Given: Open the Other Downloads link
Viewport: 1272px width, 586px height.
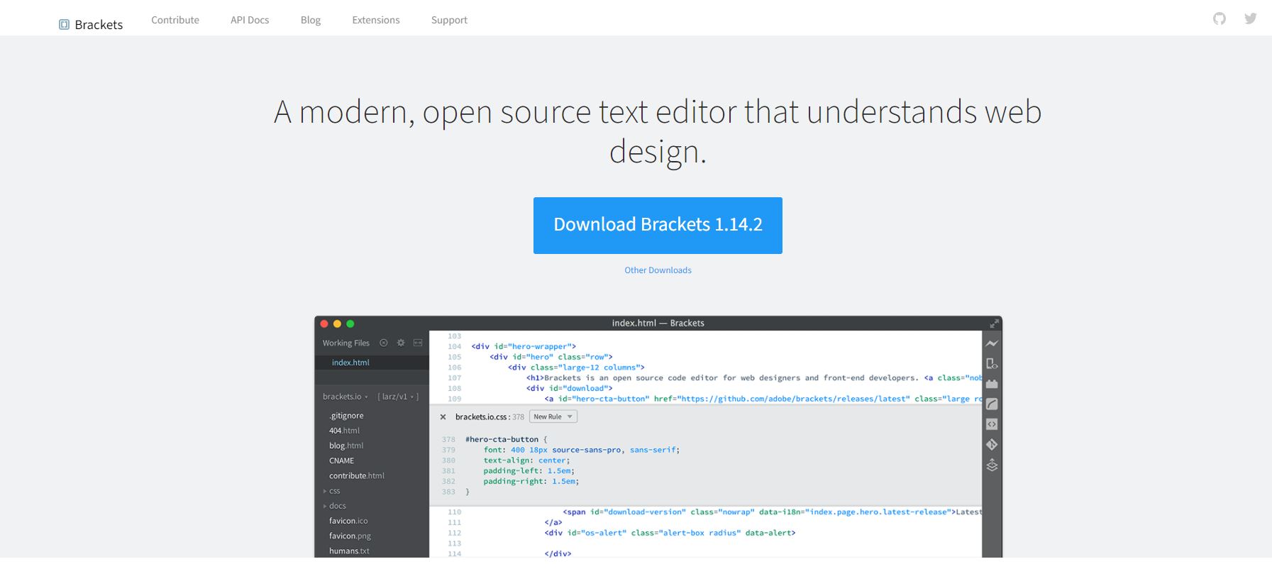Looking at the screenshot, I should pyautogui.click(x=658, y=270).
